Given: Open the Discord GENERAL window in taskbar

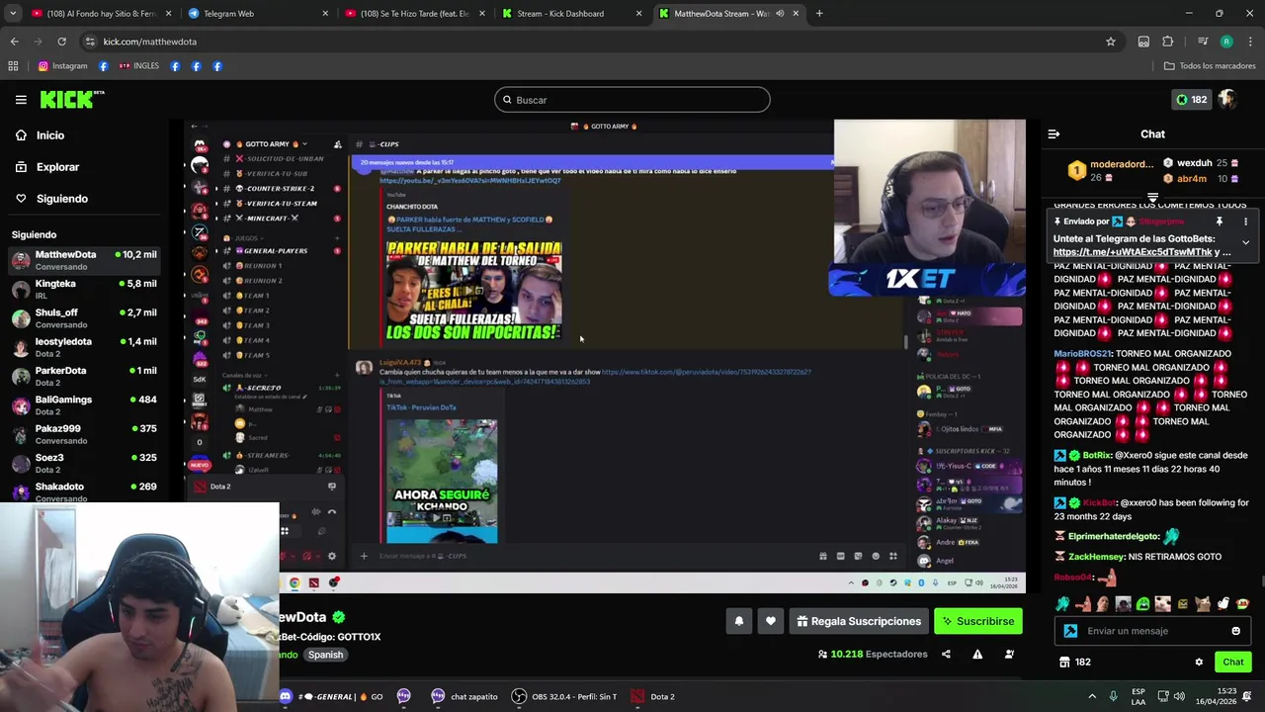Looking at the screenshot, I should click(331, 696).
